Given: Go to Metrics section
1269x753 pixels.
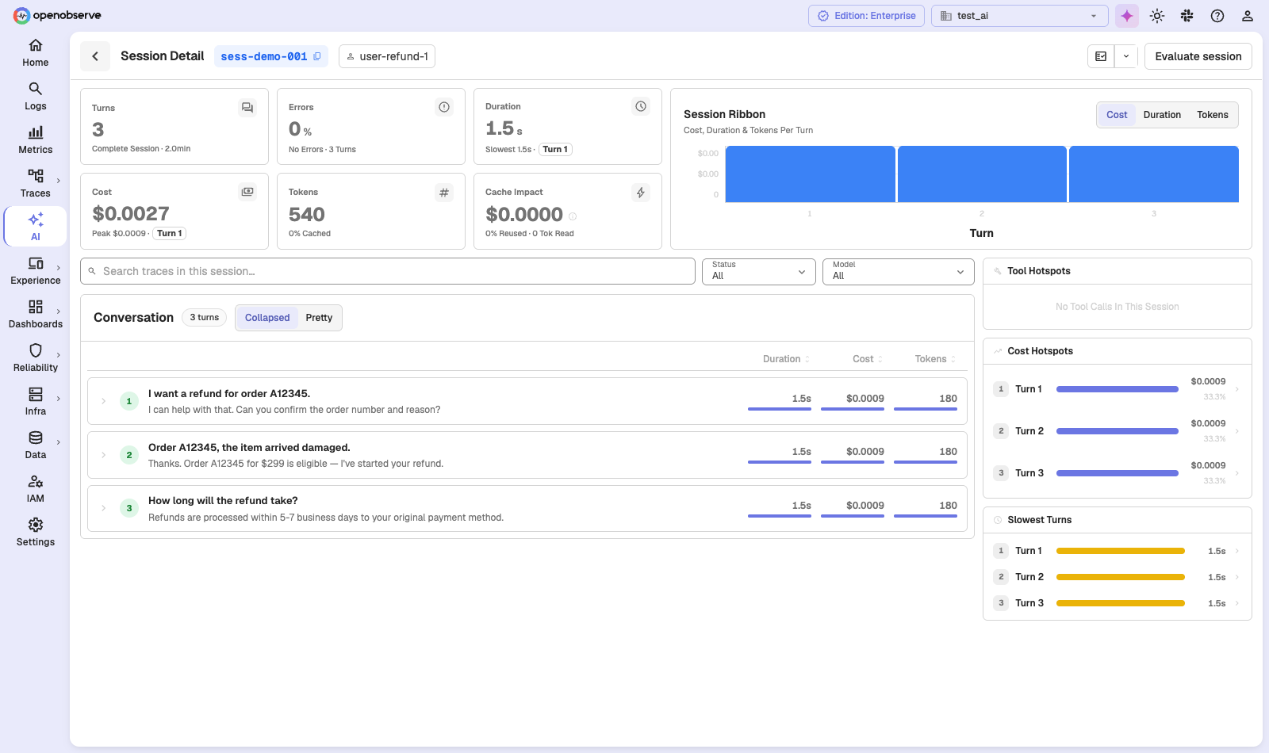Looking at the screenshot, I should pyautogui.click(x=35, y=140).
